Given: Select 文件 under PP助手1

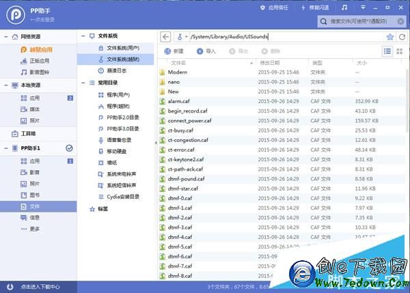Looking at the screenshot, I should (x=38, y=206).
